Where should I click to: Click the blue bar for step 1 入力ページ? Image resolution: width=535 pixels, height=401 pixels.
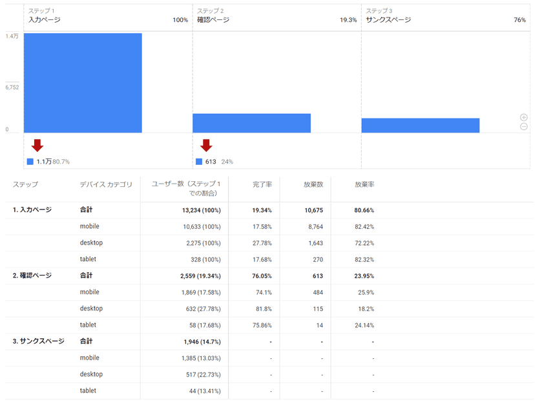(83, 83)
